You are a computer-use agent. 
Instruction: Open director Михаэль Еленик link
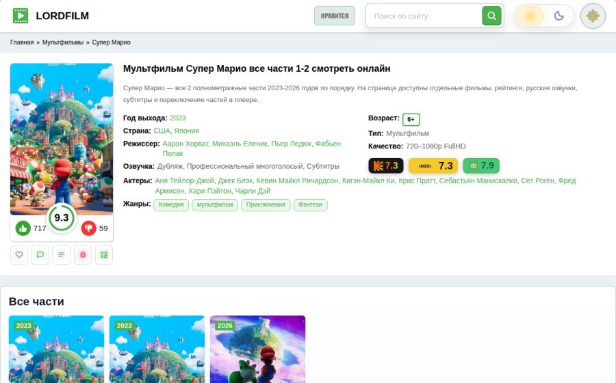pos(240,144)
